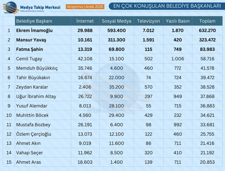This screenshot has width=225, height=171.
Task: Select Uğur İbrahim Altay's name cell
Action: [x=36, y=96]
